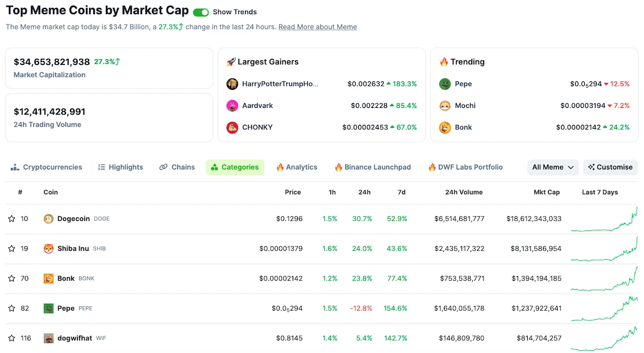This screenshot has width=644, height=353.
Task: Click the 24h Trading Volume value $12,411,428,991
Action: (x=50, y=112)
